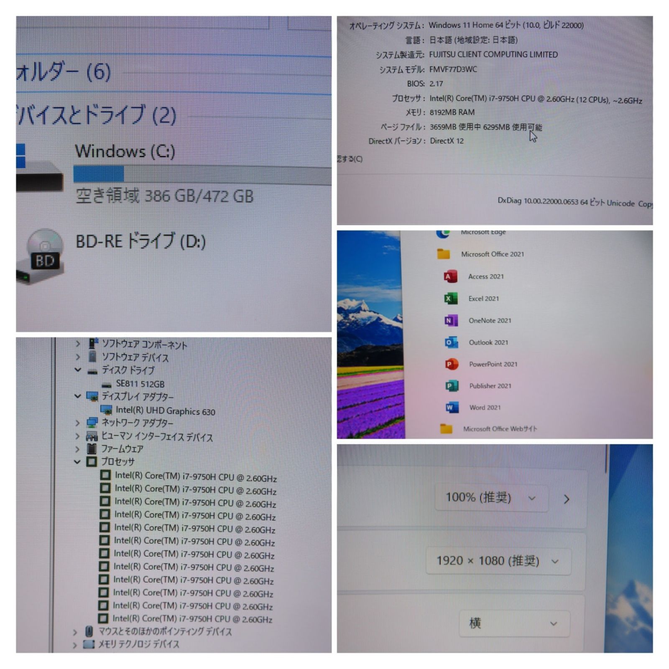Open PowerPoint 2021 icon
The height and width of the screenshot is (669, 669).
tap(452, 364)
